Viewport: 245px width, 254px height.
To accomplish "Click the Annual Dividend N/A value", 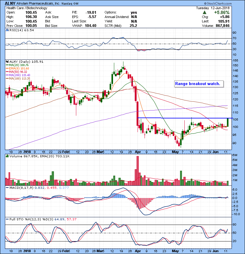I will pyautogui.click(x=134, y=17).
